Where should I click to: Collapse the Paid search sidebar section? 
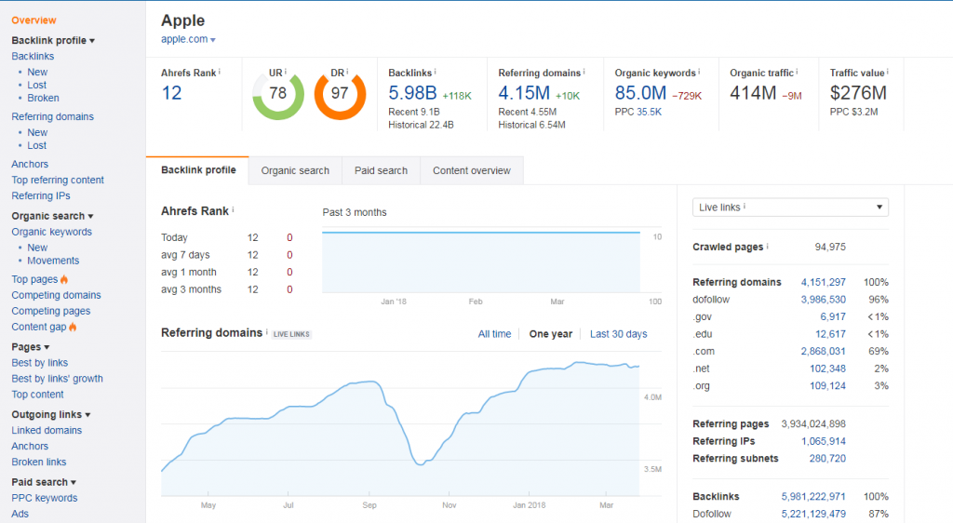[x=44, y=482]
